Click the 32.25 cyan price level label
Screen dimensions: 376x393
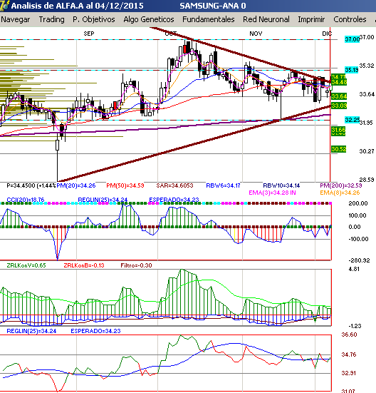(352, 120)
